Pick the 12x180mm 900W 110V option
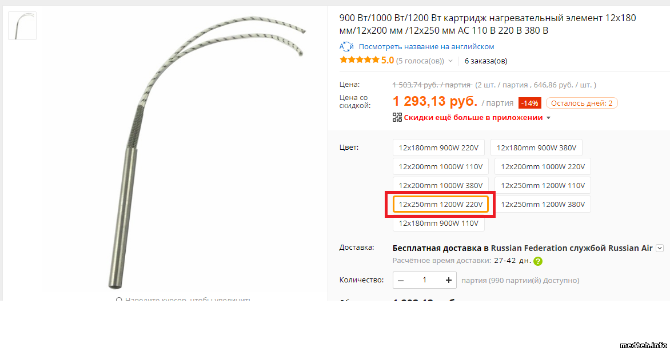The height and width of the screenshot is (351, 670). click(438, 223)
